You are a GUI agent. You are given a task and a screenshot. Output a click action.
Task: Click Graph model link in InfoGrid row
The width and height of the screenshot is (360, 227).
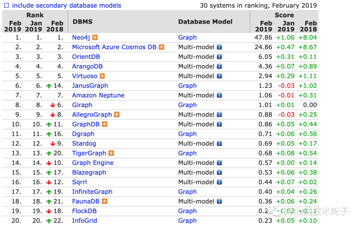click(187, 220)
